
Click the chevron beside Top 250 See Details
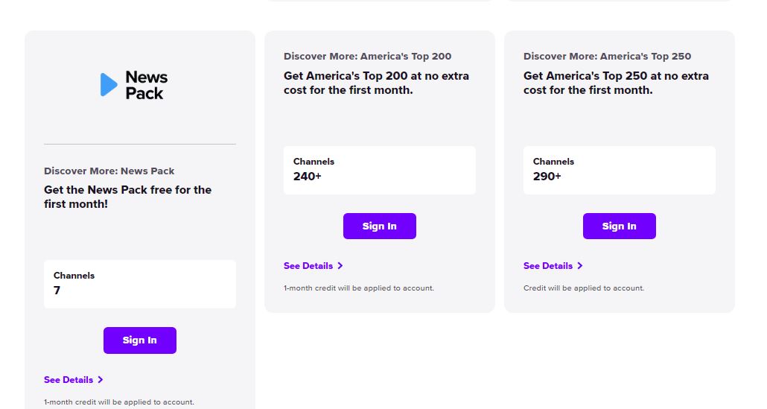(579, 266)
